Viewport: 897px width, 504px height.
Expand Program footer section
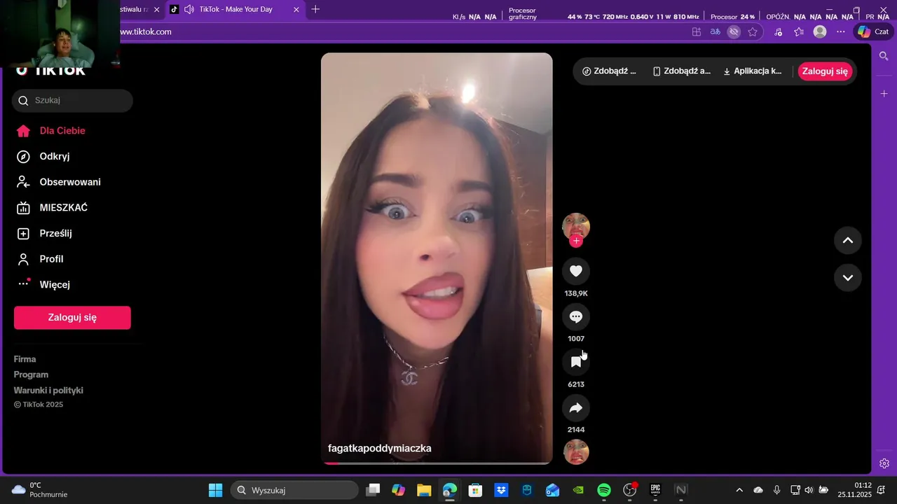pyautogui.click(x=31, y=374)
